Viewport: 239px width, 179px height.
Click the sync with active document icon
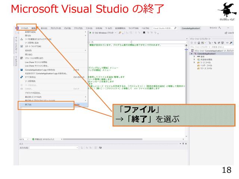click(215, 43)
